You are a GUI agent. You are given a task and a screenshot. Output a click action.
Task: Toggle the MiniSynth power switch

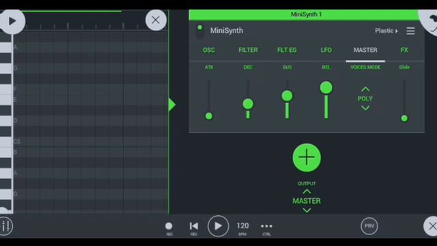pos(200,31)
